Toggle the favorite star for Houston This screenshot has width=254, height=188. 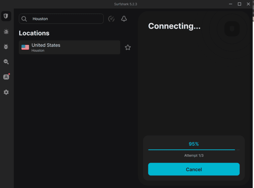(128, 47)
